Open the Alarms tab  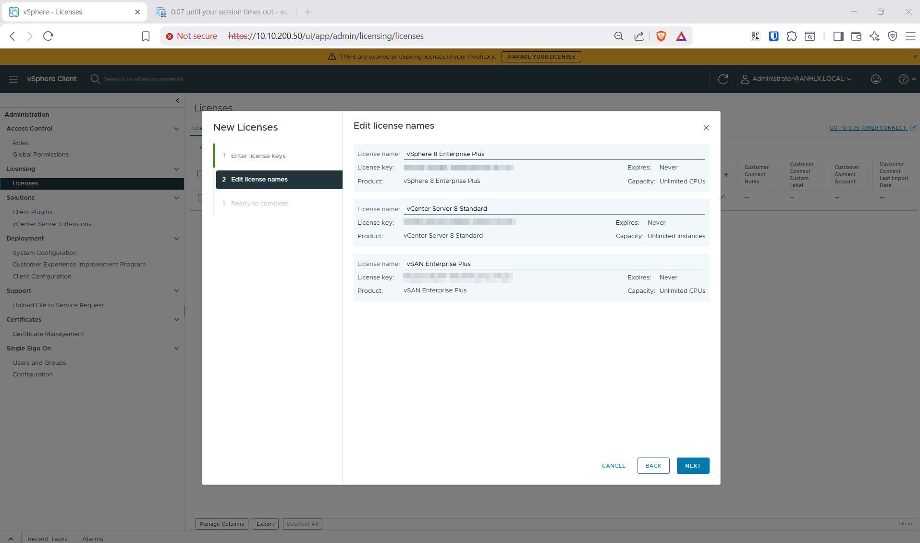[93, 539]
